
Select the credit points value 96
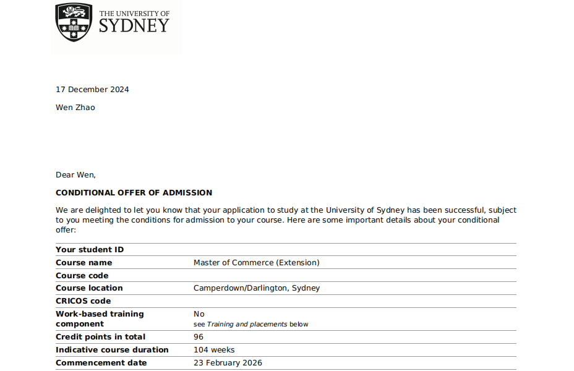(x=199, y=337)
